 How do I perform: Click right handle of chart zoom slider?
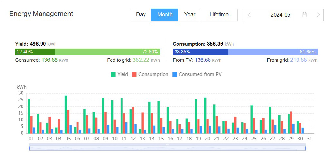305,148
